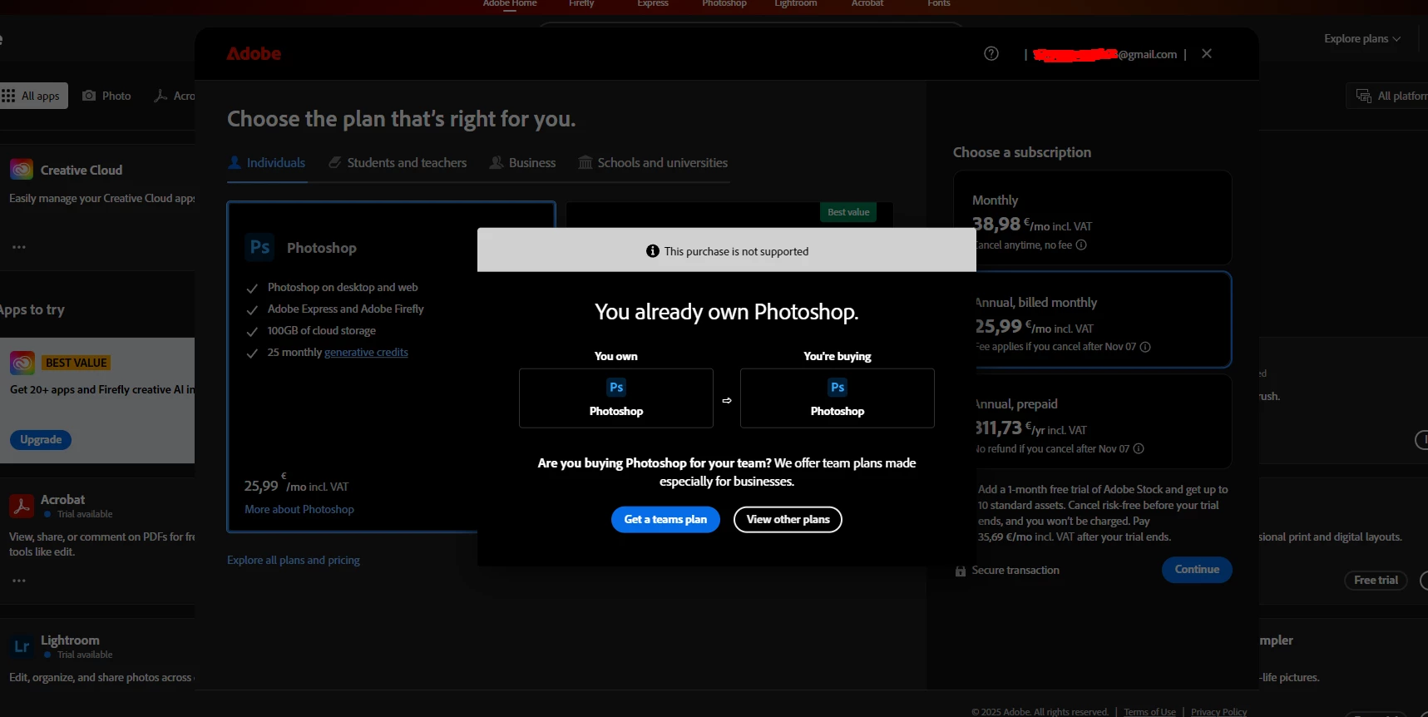Click the Secure transaction lock icon

(961, 571)
